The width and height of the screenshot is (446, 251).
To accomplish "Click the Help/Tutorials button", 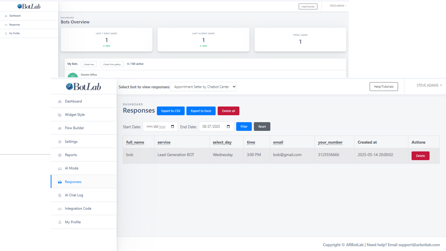I will (x=384, y=86).
